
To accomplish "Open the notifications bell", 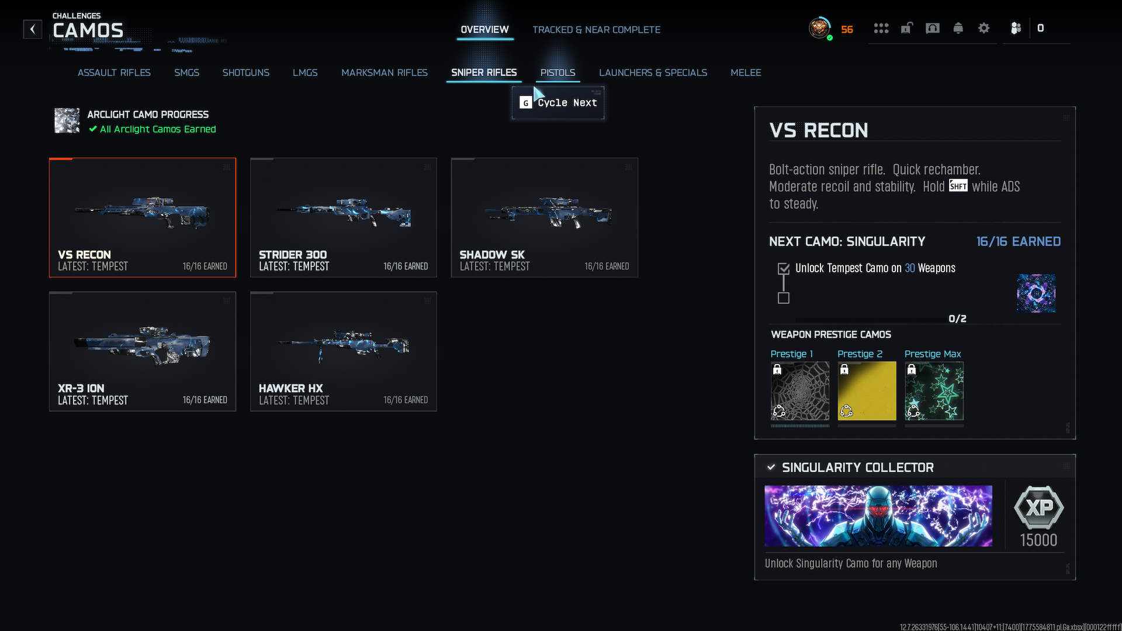I will pyautogui.click(x=958, y=28).
